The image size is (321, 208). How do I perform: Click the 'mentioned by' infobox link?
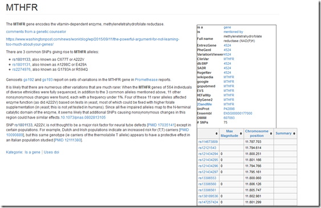[233, 32]
